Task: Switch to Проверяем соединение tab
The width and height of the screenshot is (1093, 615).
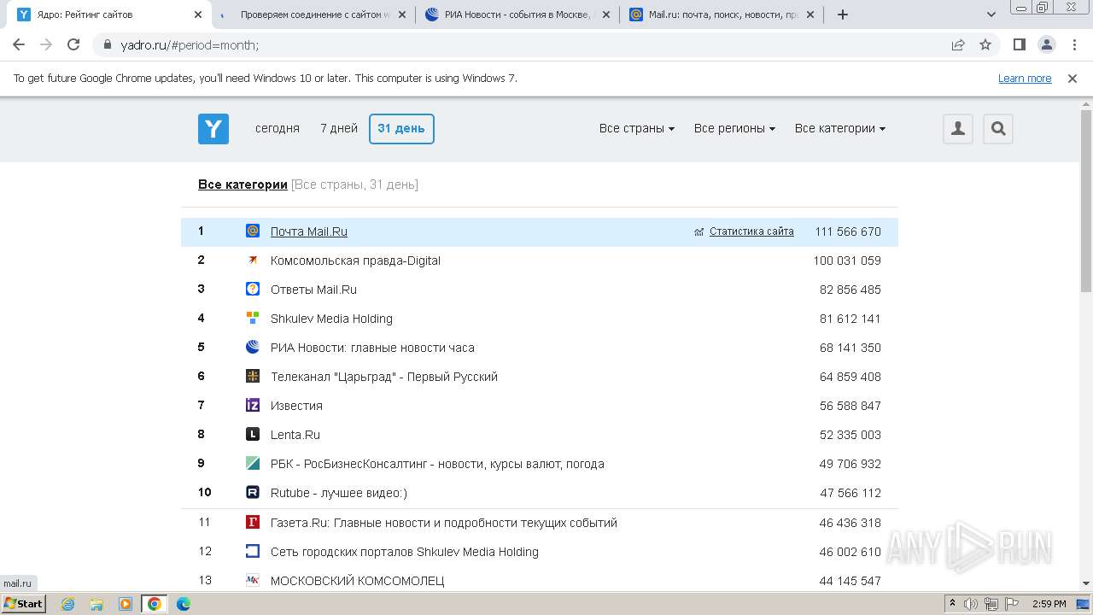Action: 313,15
